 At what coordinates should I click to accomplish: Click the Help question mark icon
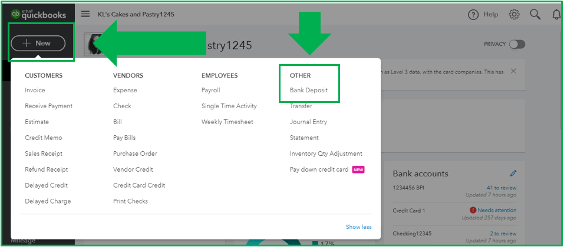click(x=473, y=15)
